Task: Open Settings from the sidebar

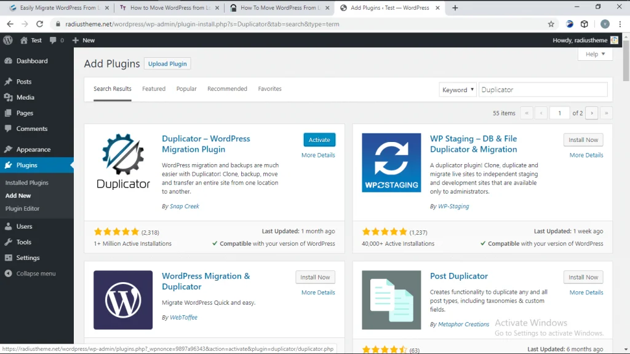Action: [28, 258]
